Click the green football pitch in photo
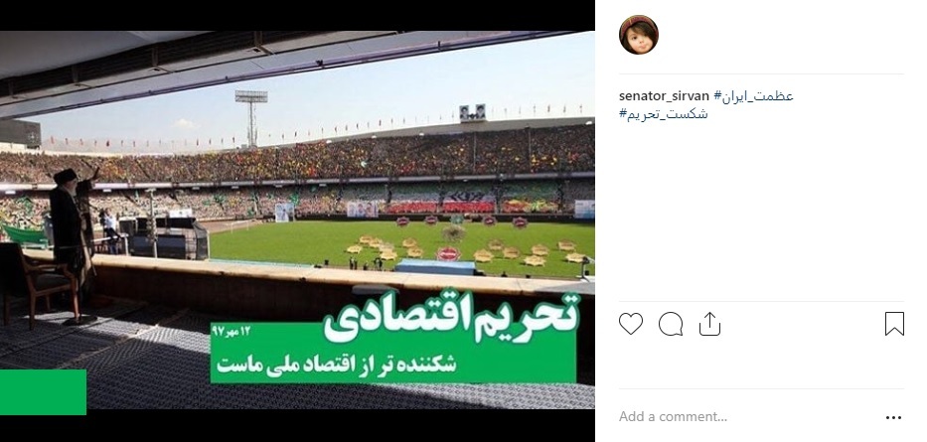The height and width of the screenshot is (442, 927). point(402,245)
